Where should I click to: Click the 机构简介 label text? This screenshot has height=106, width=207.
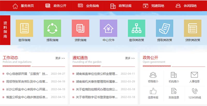click(x=174, y=81)
